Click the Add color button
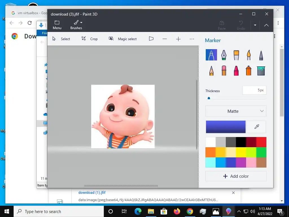This screenshot has height=217, width=289. pyautogui.click(x=236, y=176)
